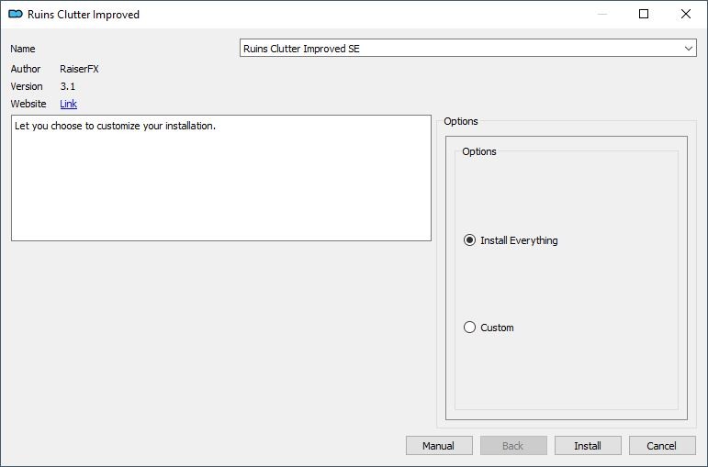Click the Install Everything label text
The height and width of the screenshot is (467, 708).
[x=519, y=240]
